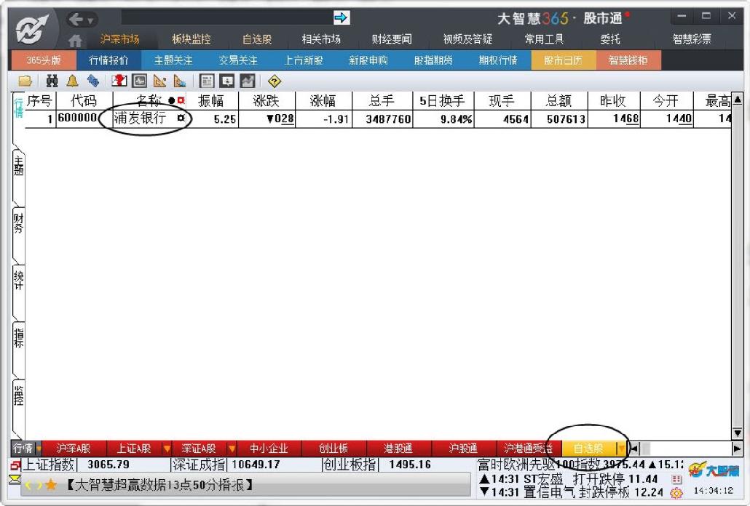Expand the dropdown arrow next to 自选股 tab

tap(621, 449)
